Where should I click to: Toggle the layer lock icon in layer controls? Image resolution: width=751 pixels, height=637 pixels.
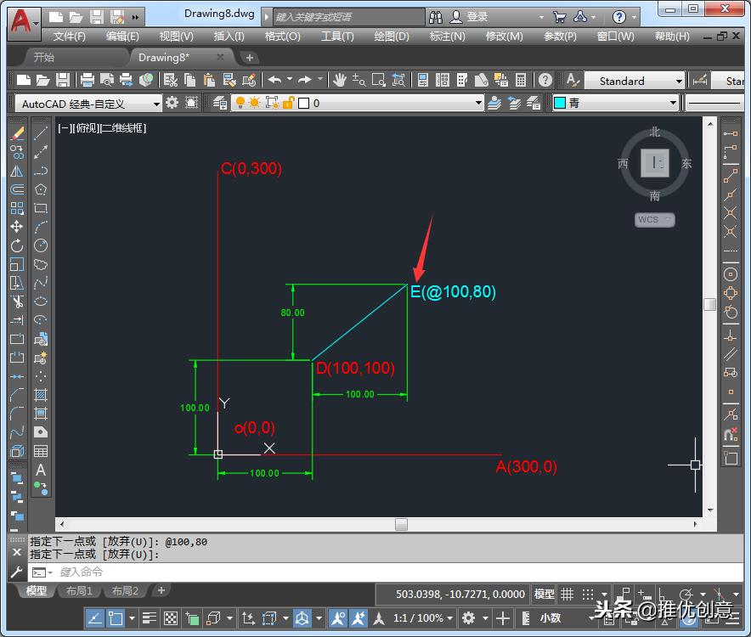click(x=290, y=104)
